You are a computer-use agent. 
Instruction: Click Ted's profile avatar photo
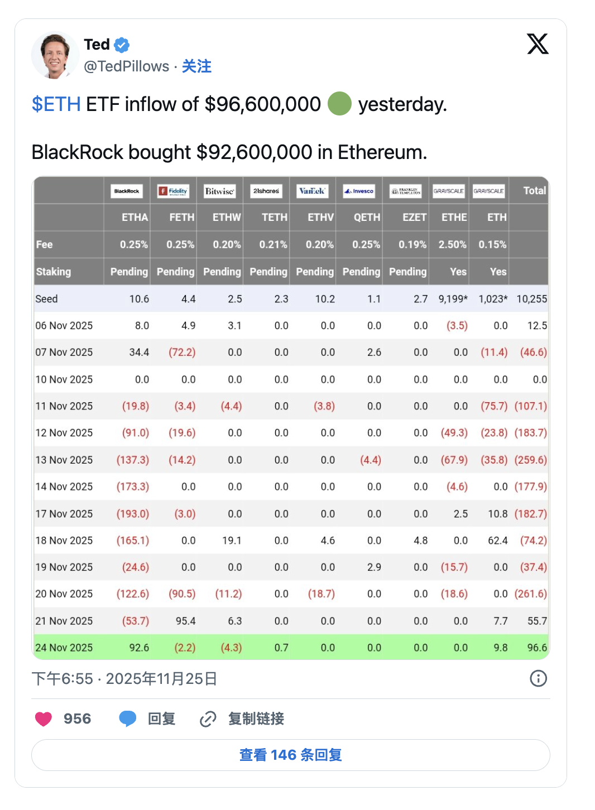tap(54, 55)
